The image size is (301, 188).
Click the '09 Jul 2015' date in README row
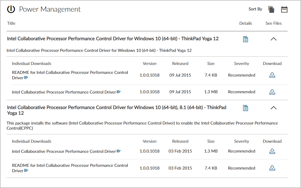180,75
